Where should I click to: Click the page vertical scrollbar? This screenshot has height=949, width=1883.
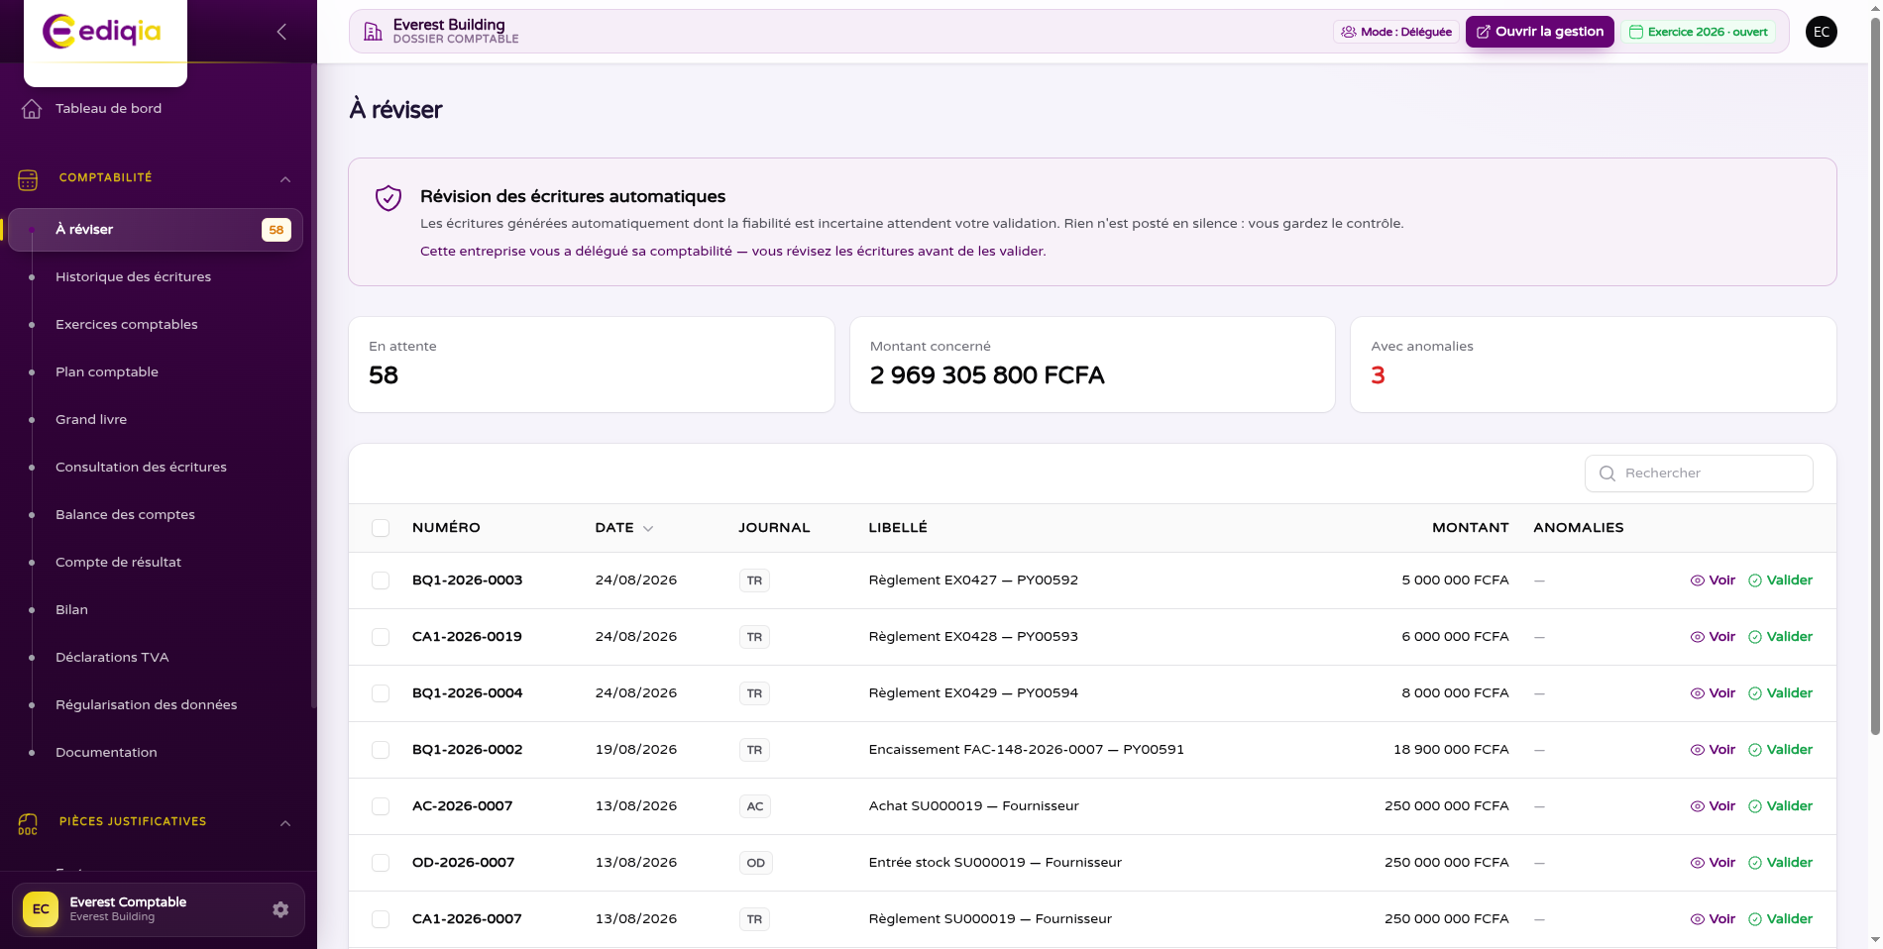click(x=1875, y=376)
